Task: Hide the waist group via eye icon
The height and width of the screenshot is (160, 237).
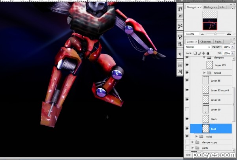Action: click(187, 136)
